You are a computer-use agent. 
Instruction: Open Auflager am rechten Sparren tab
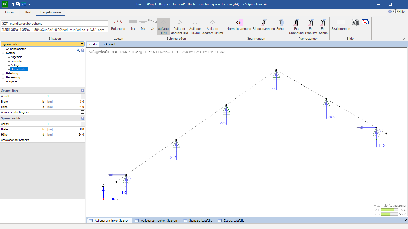(156, 221)
